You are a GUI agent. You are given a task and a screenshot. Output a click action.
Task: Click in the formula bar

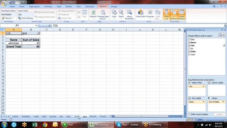(138, 26)
